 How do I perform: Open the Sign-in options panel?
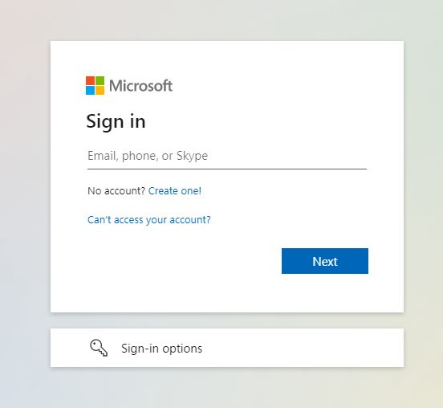point(227,348)
